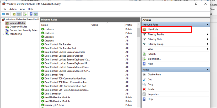The image size is (217, 108).
Task: Click Refresh in the Actions pane
Action: 151,54
